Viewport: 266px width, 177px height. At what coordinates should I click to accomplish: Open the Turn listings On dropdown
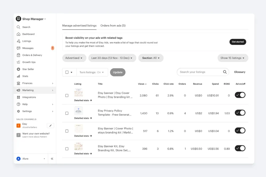click(92, 72)
